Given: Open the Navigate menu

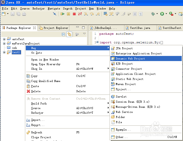Looking at the screenshot, I should (54, 8).
